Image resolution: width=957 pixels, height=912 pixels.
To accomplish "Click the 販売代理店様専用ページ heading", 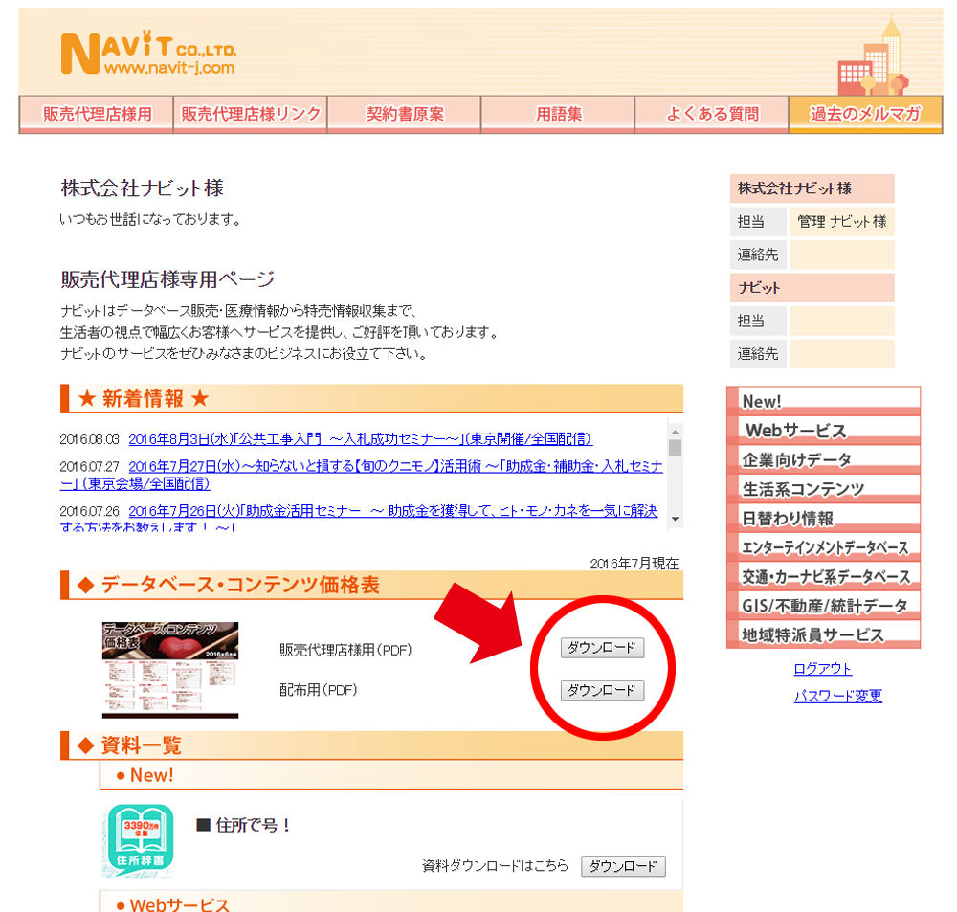I will pos(167,279).
